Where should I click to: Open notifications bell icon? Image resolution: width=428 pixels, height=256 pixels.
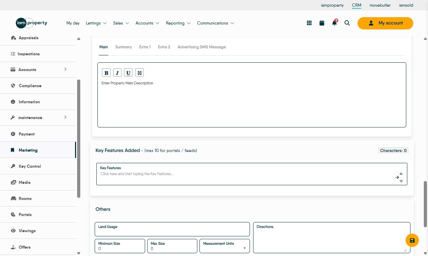tap(334, 23)
